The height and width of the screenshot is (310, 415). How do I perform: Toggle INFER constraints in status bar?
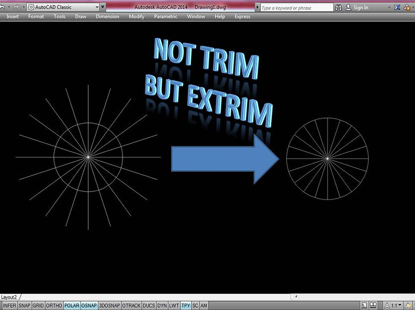[9, 306]
